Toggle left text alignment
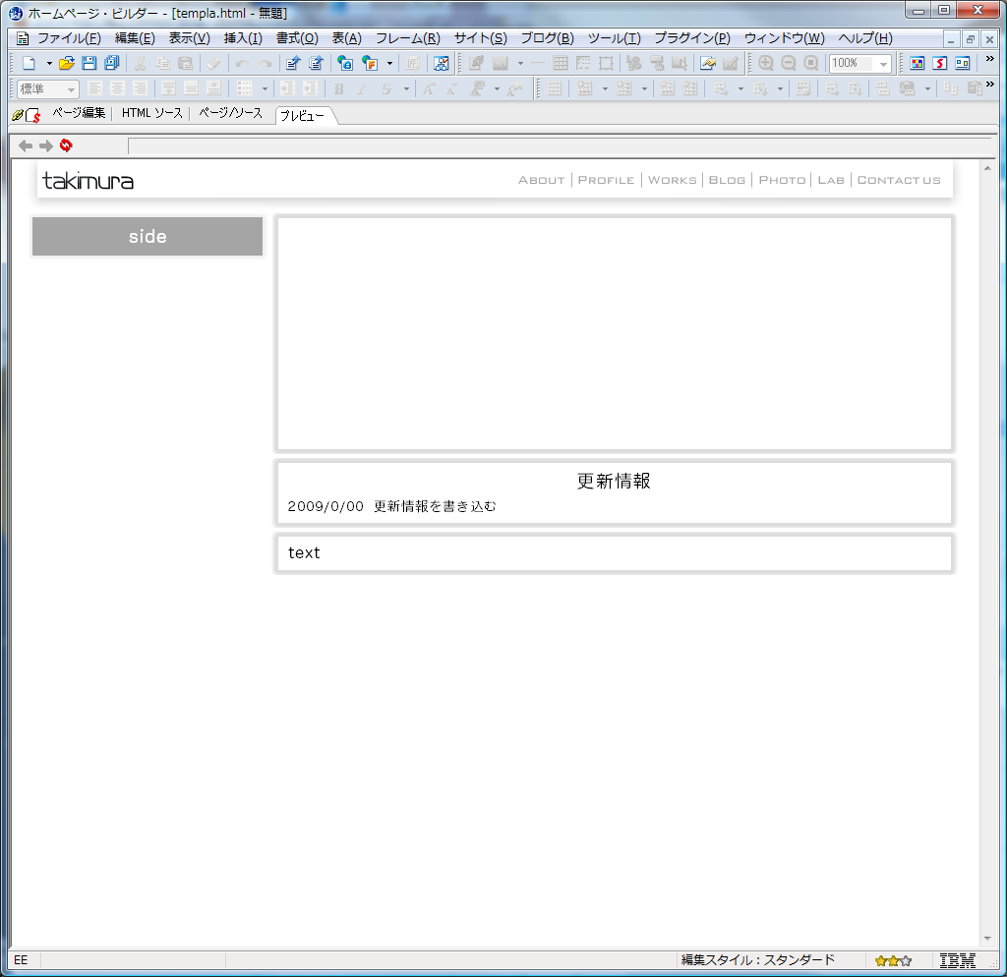This screenshot has width=1007, height=977. coord(95,88)
